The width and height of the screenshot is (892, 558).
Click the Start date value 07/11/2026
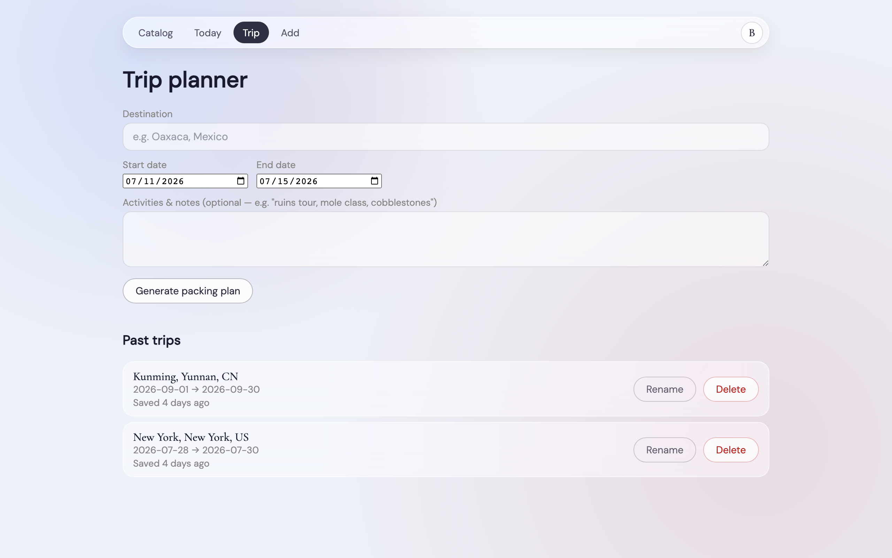coord(155,181)
